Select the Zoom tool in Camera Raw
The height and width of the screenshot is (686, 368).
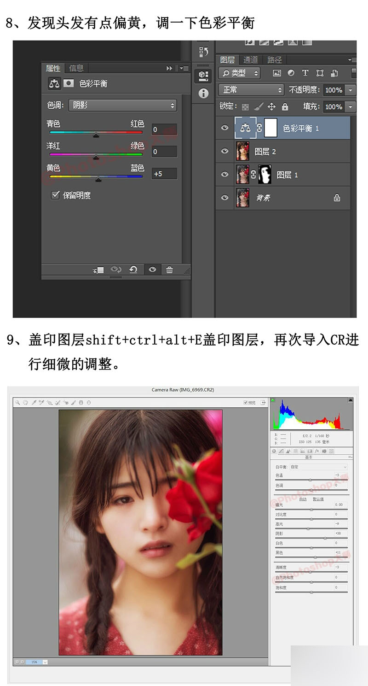click(17, 403)
